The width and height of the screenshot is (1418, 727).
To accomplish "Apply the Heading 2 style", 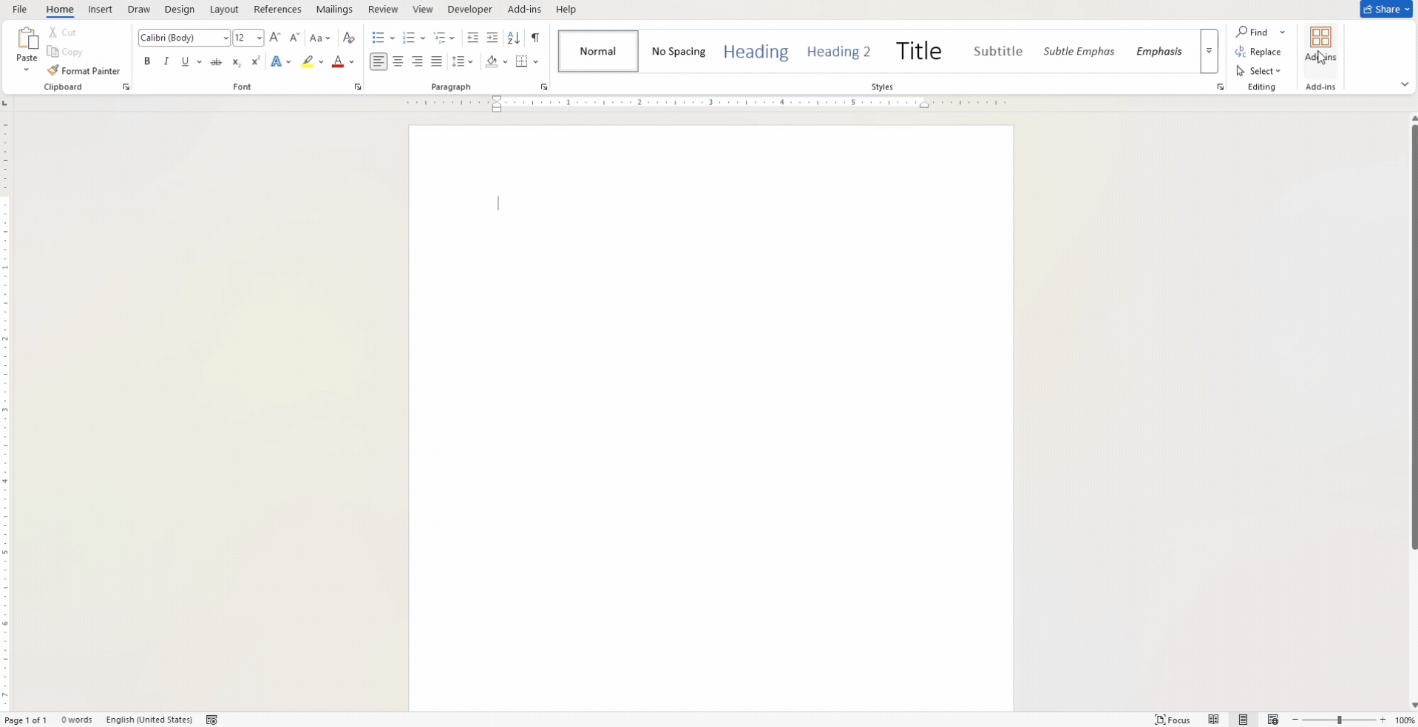I will coord(838,51).
